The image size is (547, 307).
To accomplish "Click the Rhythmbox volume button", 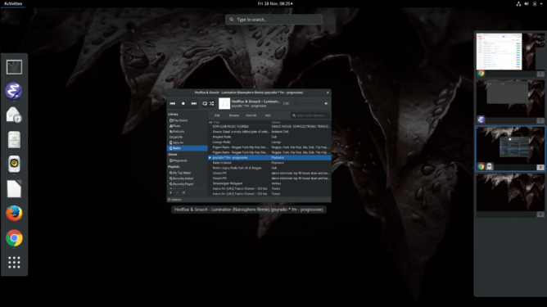I will coord(326,104).
